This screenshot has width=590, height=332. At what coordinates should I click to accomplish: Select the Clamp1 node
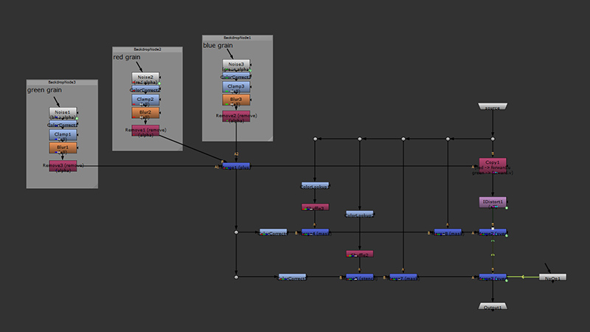click(x=63, y=134)
